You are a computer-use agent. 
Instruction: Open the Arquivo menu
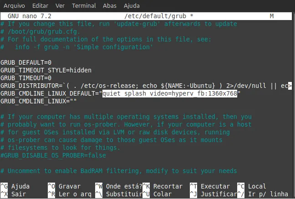point(15,6)
